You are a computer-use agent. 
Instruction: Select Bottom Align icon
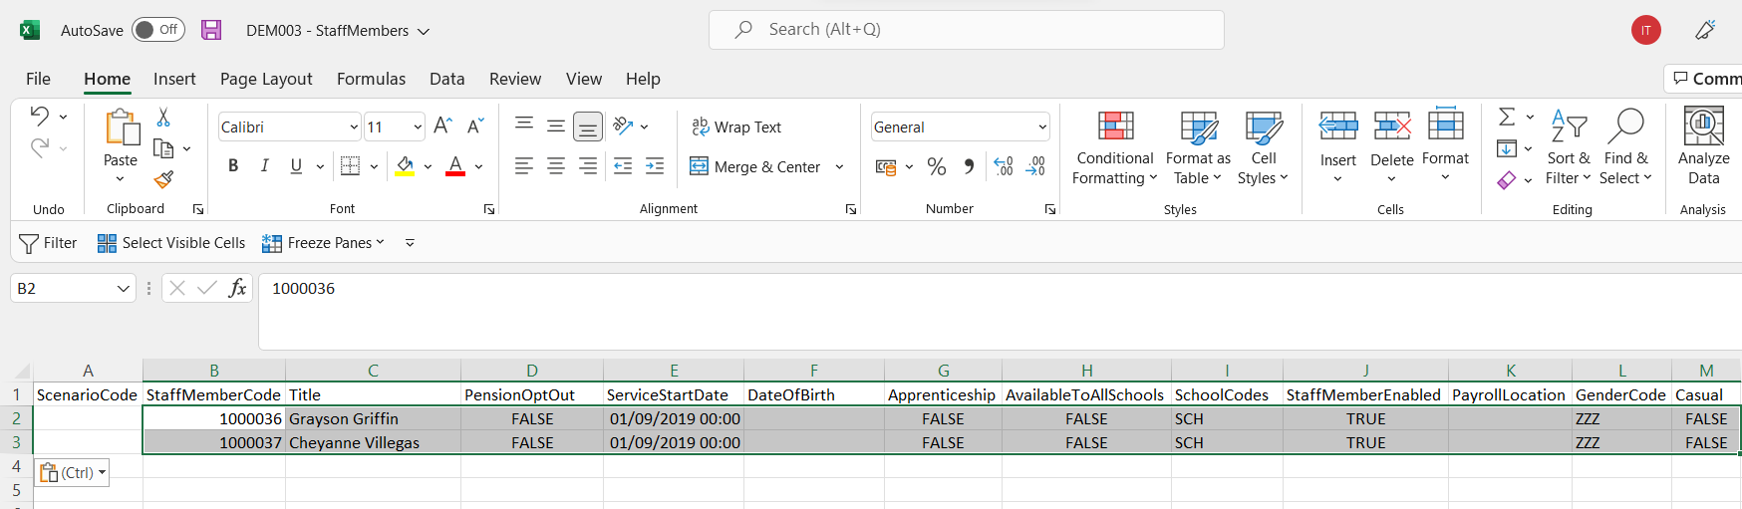click(x=588, y=127)
